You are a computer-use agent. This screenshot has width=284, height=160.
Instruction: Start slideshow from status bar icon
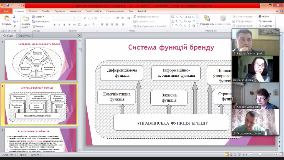(x=239, y=154)
